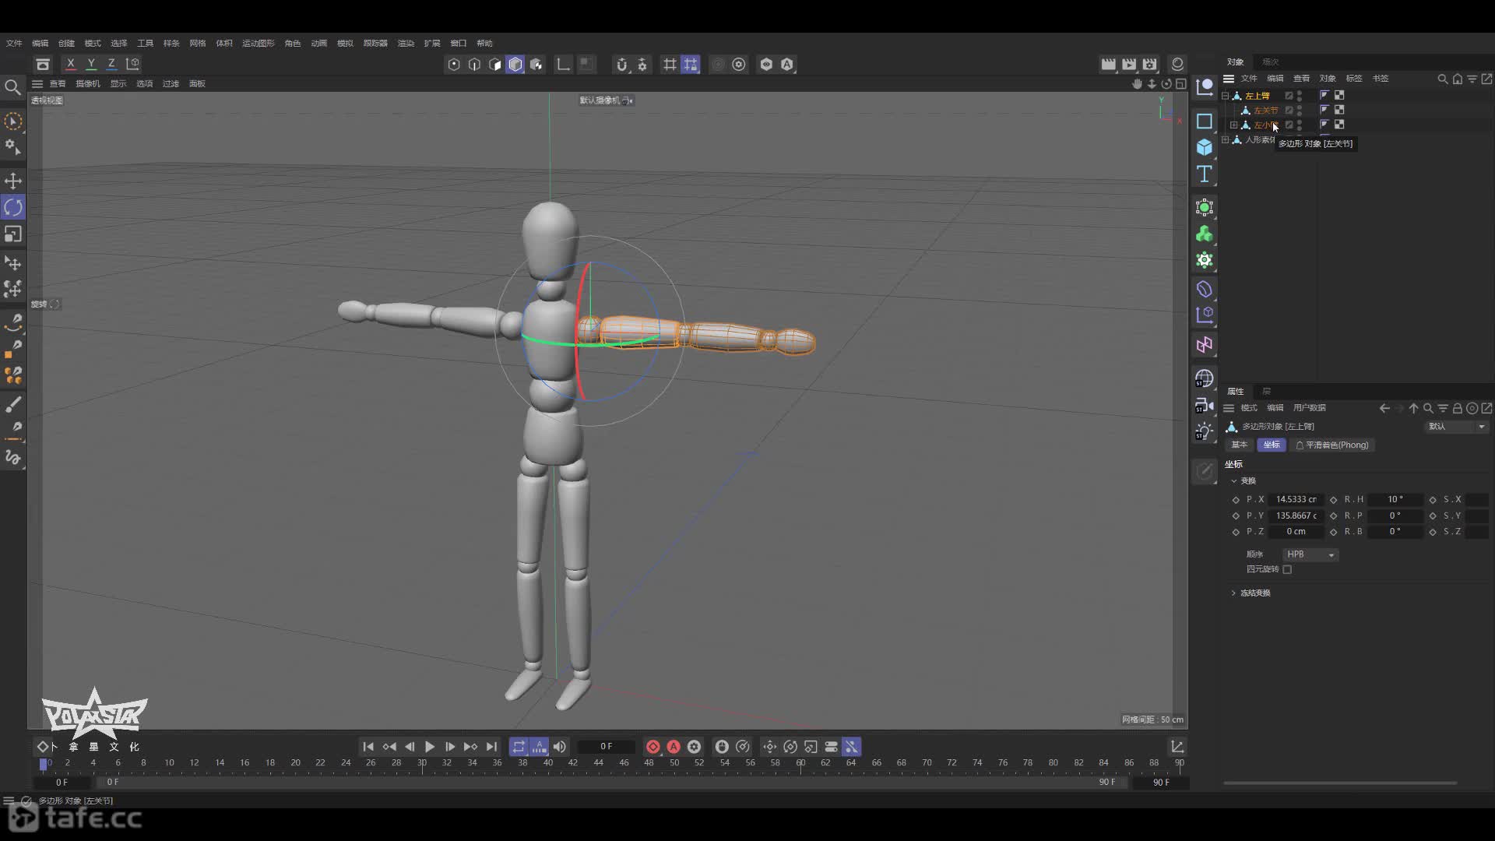Add rectangle spline icon in right palette
This screenshot has width=1495, height=841.
1205,121
